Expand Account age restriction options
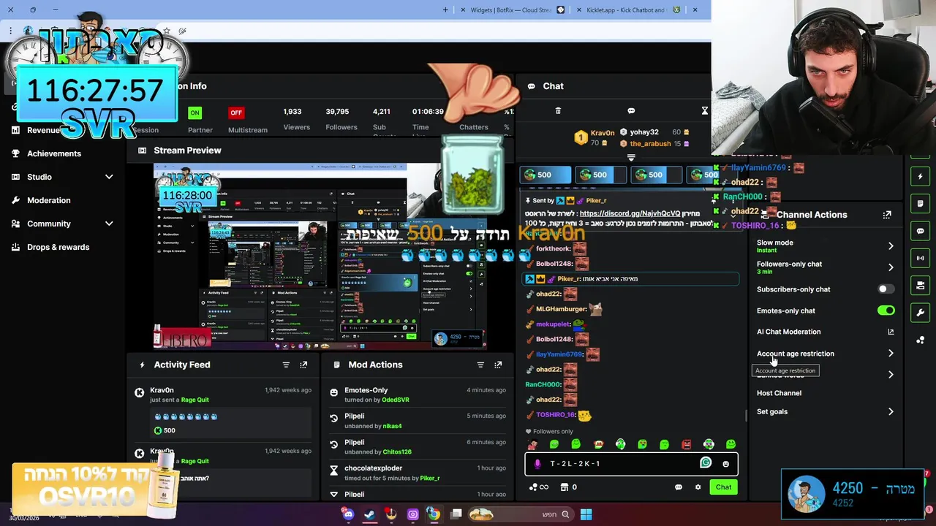Screen dimensions: 936x526 (x=891, y=354)
